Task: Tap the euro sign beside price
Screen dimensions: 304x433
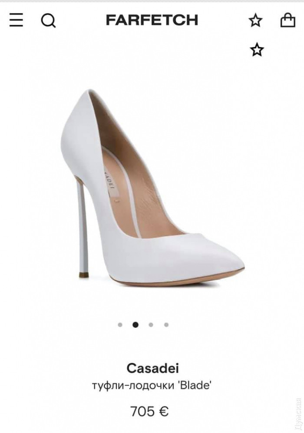Action: pyautogui.click(x=164, y=411)
